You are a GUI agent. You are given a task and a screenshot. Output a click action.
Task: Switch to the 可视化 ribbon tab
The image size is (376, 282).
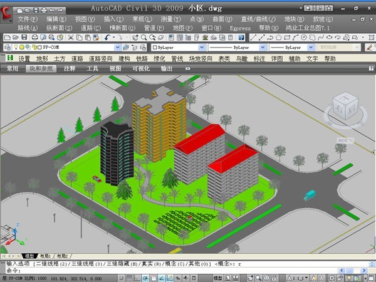pos(141,68)
